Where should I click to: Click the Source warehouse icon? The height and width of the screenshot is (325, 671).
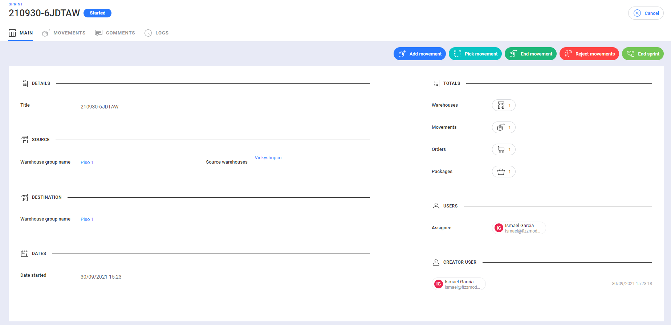[25, 140]
